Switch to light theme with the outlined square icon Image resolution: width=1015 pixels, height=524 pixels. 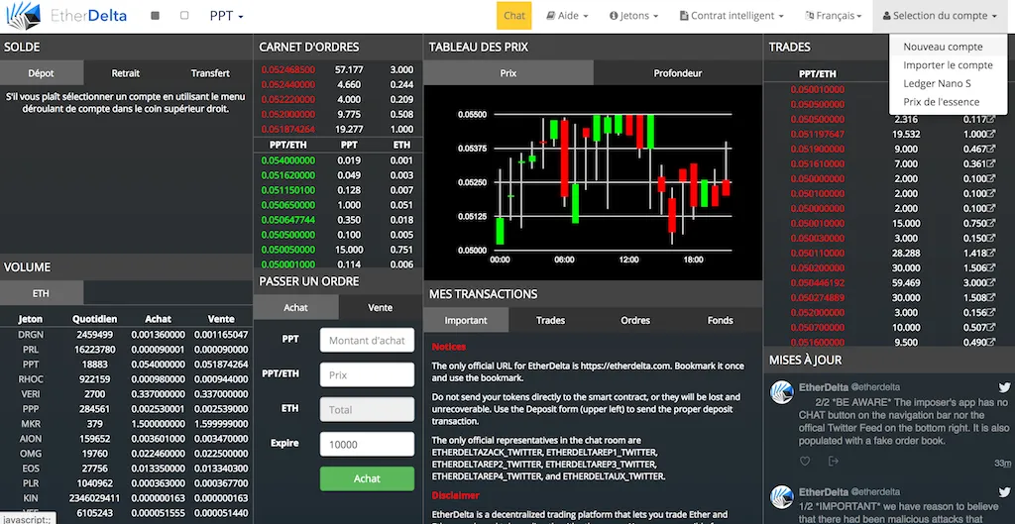[184, 16]
